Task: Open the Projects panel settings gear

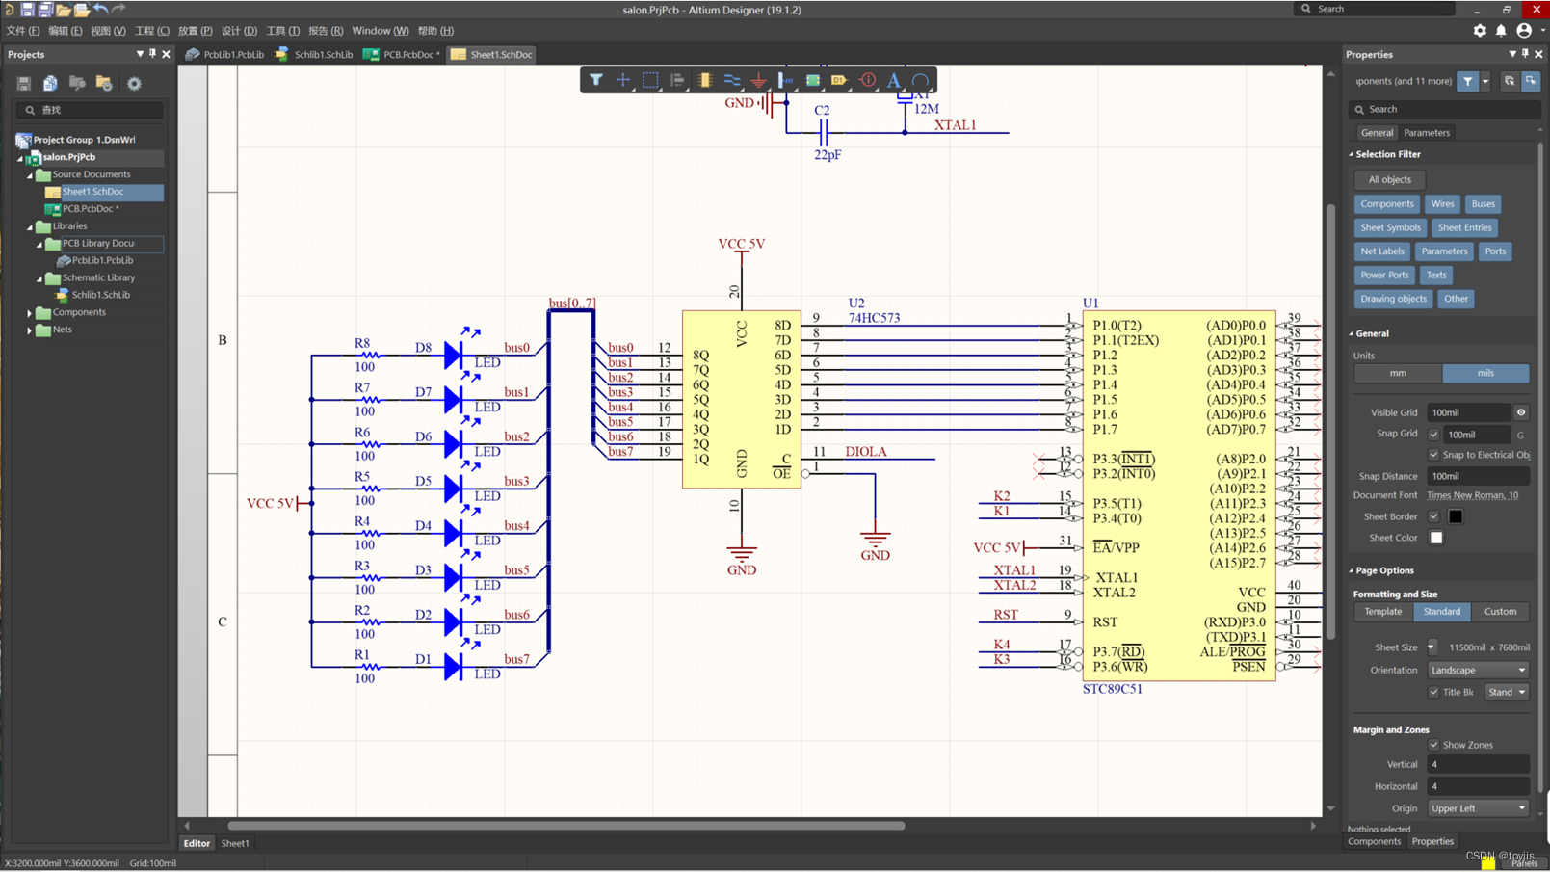Action: tap(134, 84)
